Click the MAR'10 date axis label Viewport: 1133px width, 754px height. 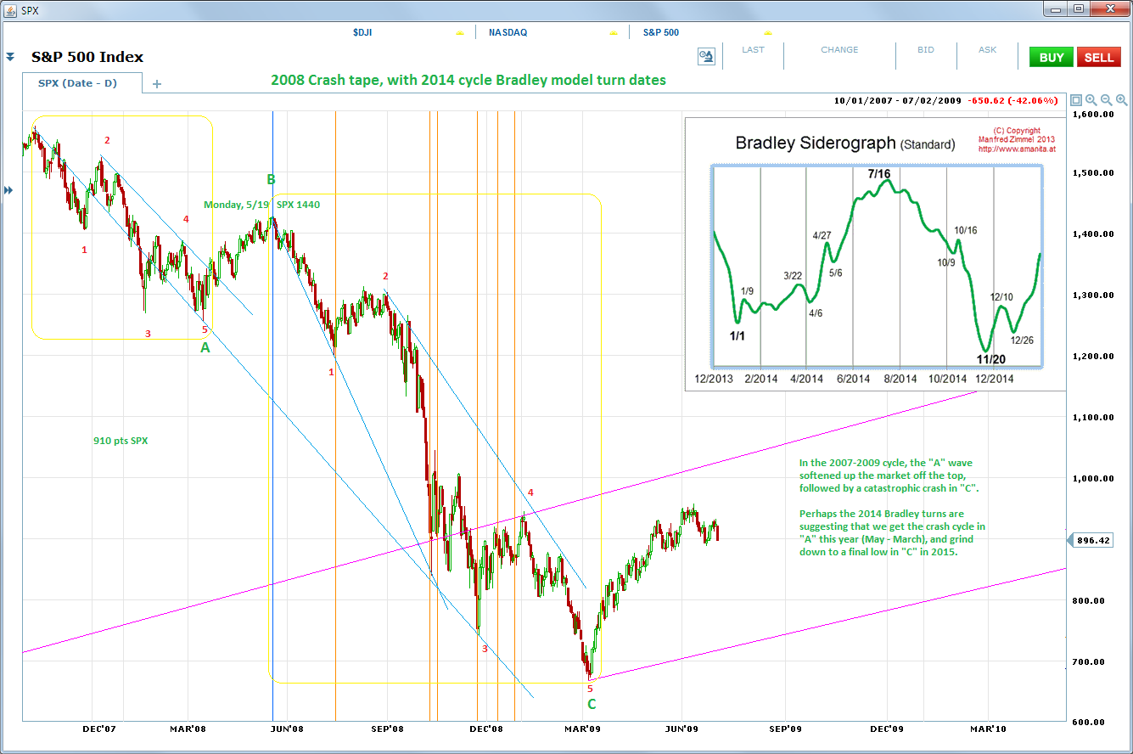pyautogui.click(x=987, y=729)
